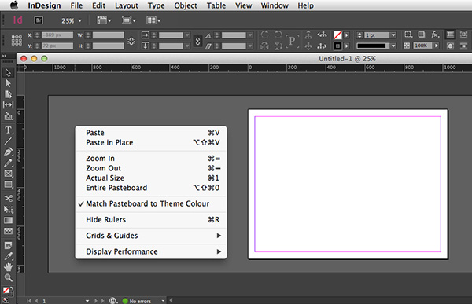Choose Actual Size from context menu
472x304 pixels.
[151, 178]
